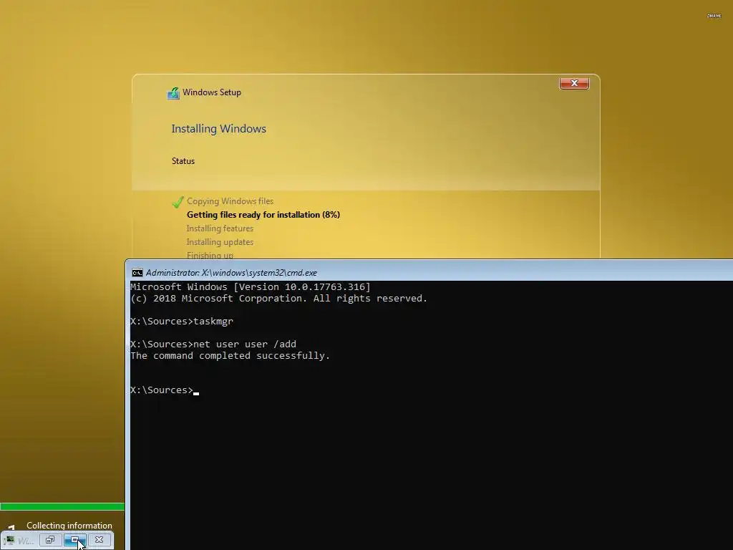
Task: Click the 'Status' label in Windows Setup
Action: pyautogui.click(x=183, y=161)
